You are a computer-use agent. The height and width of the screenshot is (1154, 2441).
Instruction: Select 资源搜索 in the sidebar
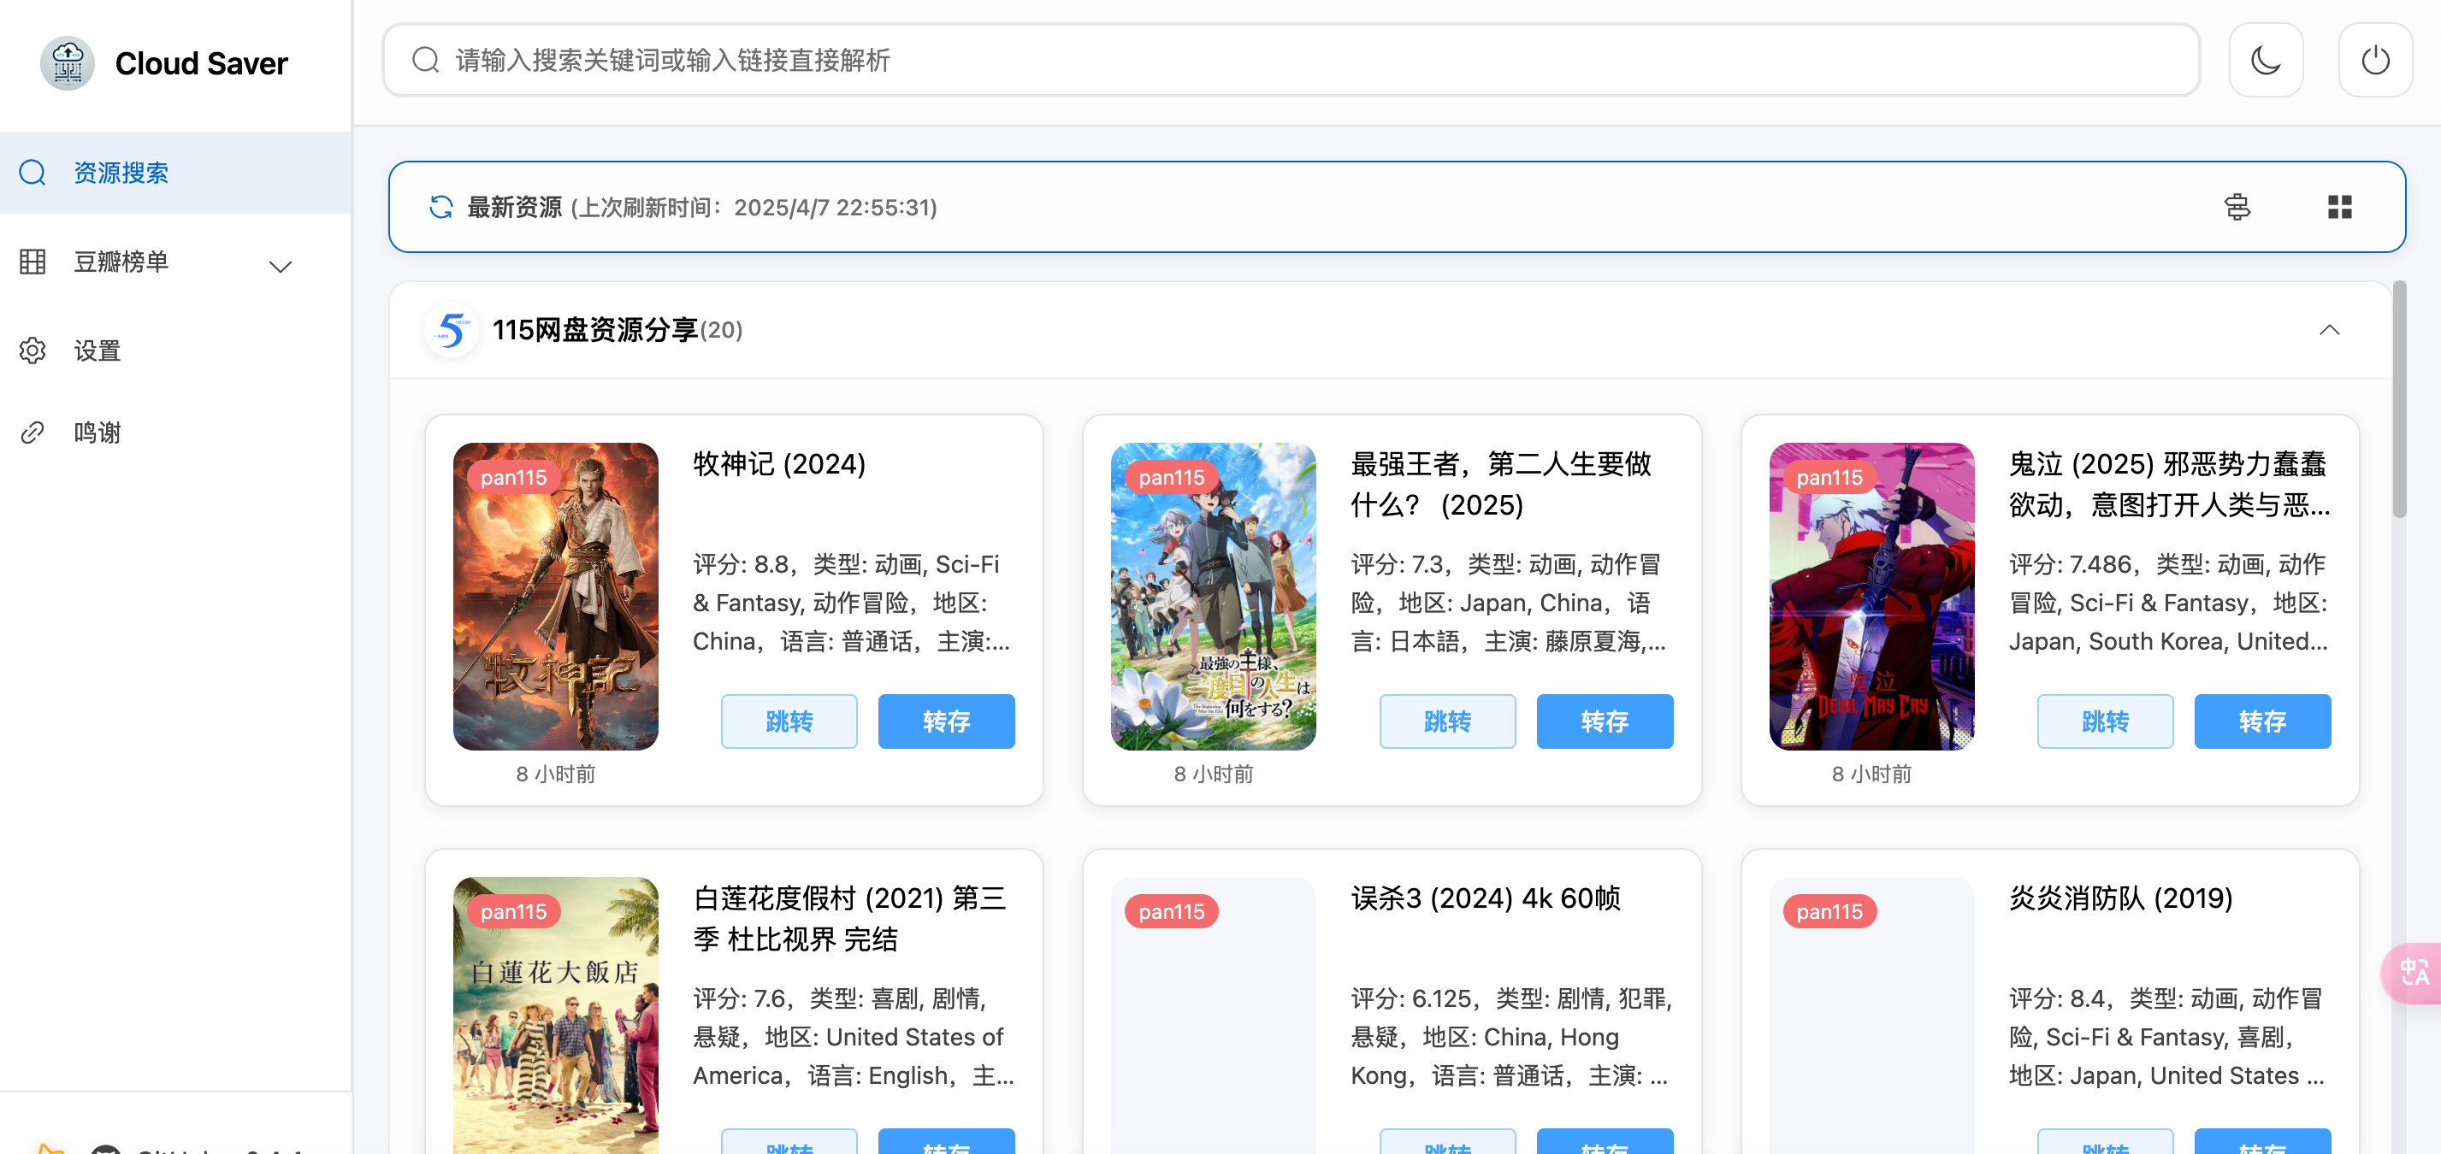(121, 174)
